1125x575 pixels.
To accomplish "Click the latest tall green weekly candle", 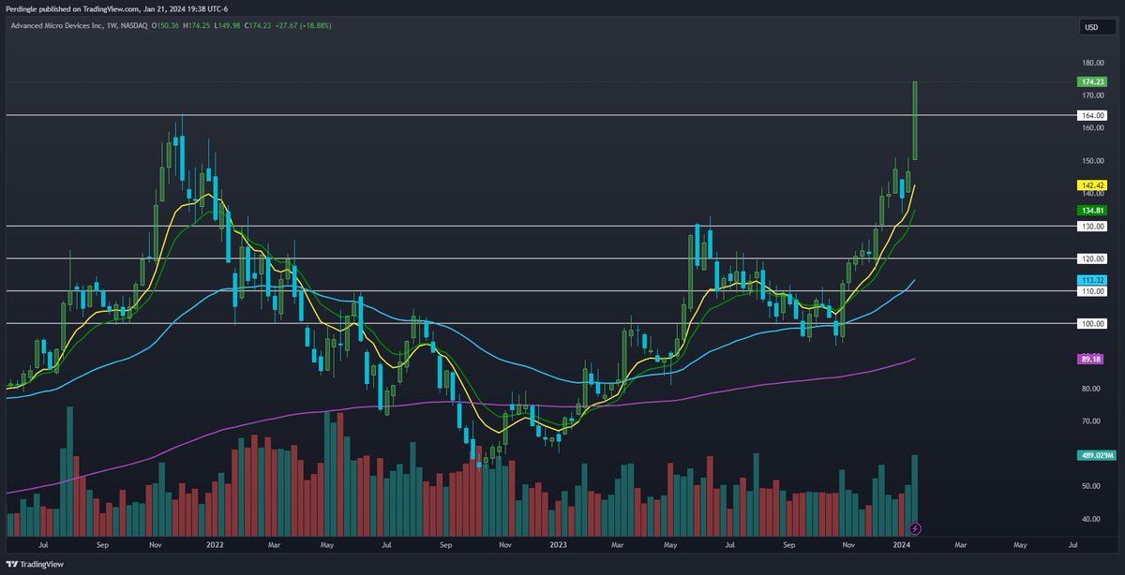I will [x=915, y=121].
